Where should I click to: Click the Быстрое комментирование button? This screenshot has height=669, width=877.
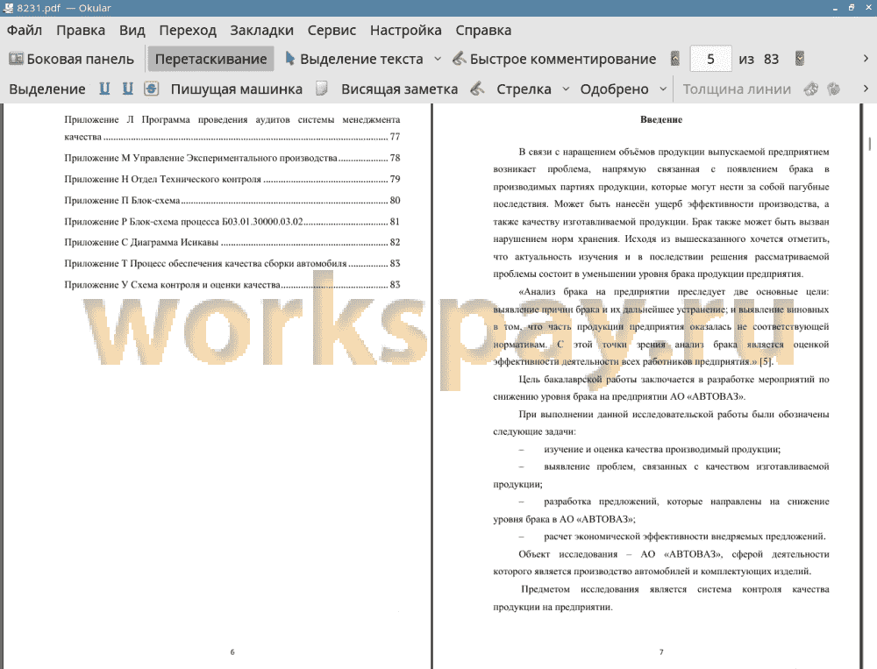pyautogui.click(x=554, y=59)
